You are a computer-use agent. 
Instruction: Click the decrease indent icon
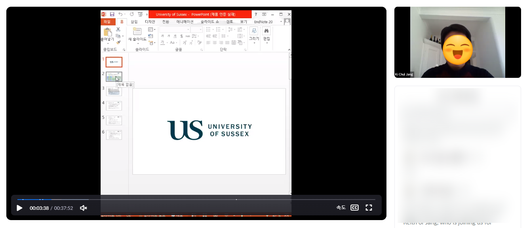[x=209, y=36]
